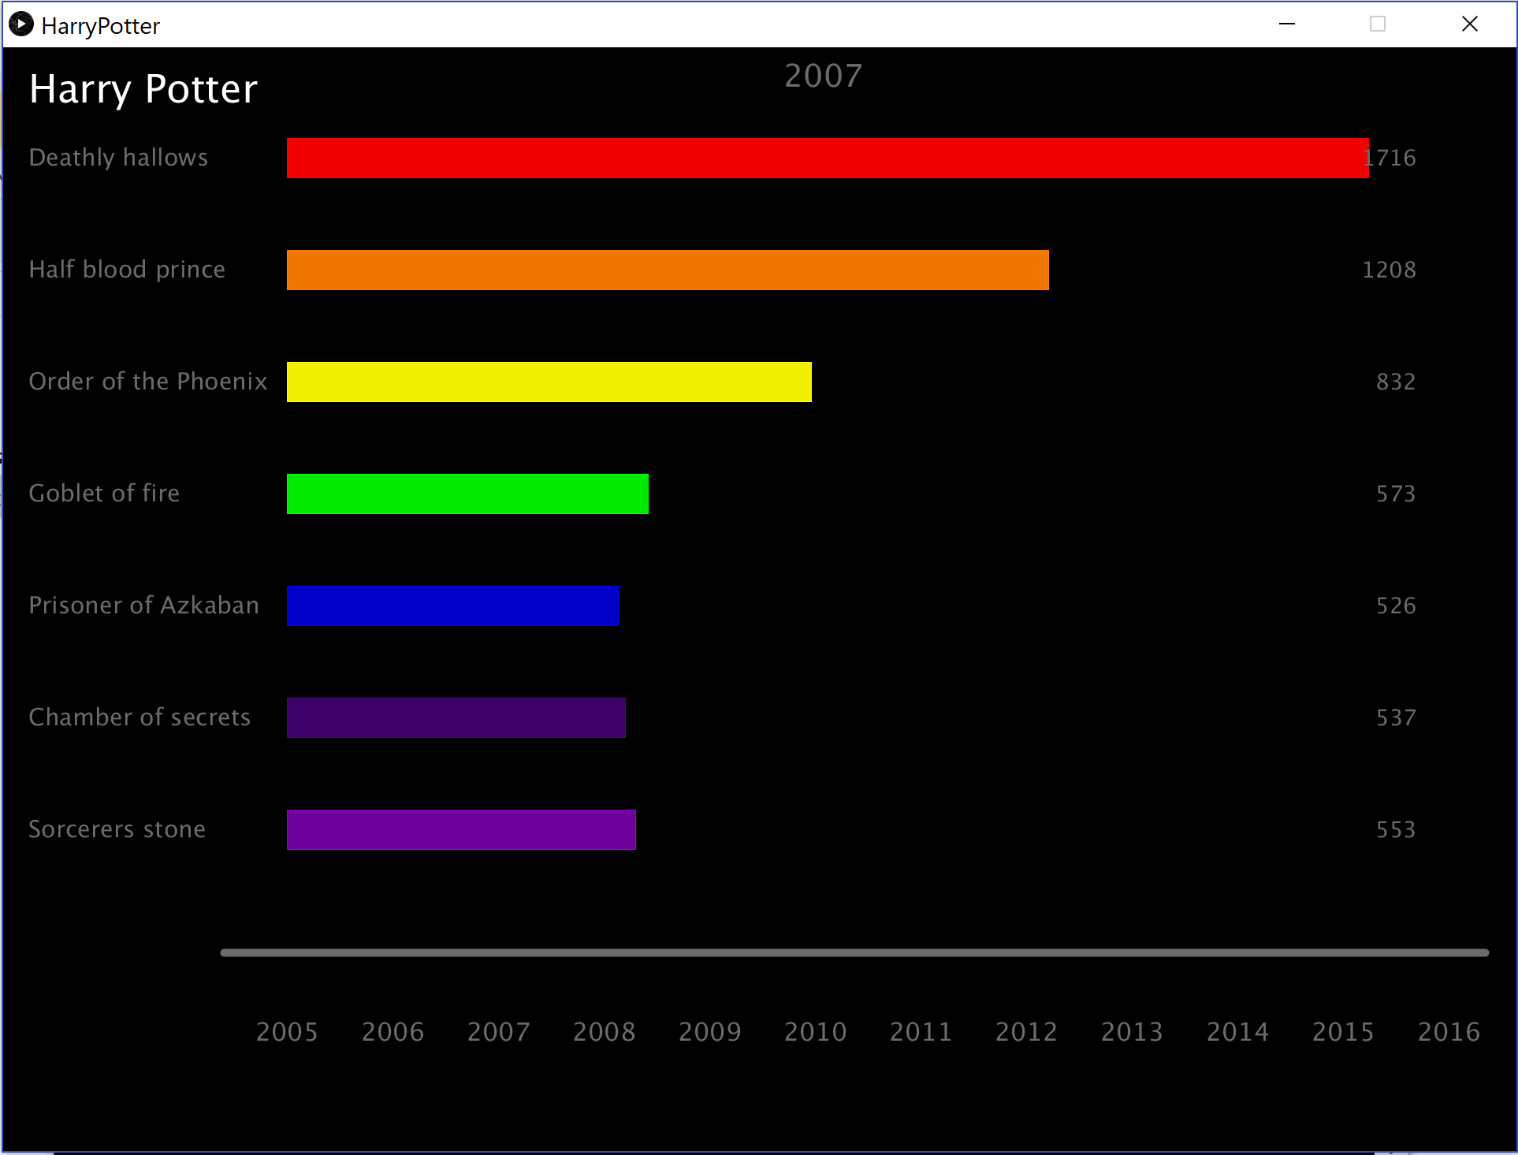Click the dark purple Chamber of secrets bar

pos(456,717)
